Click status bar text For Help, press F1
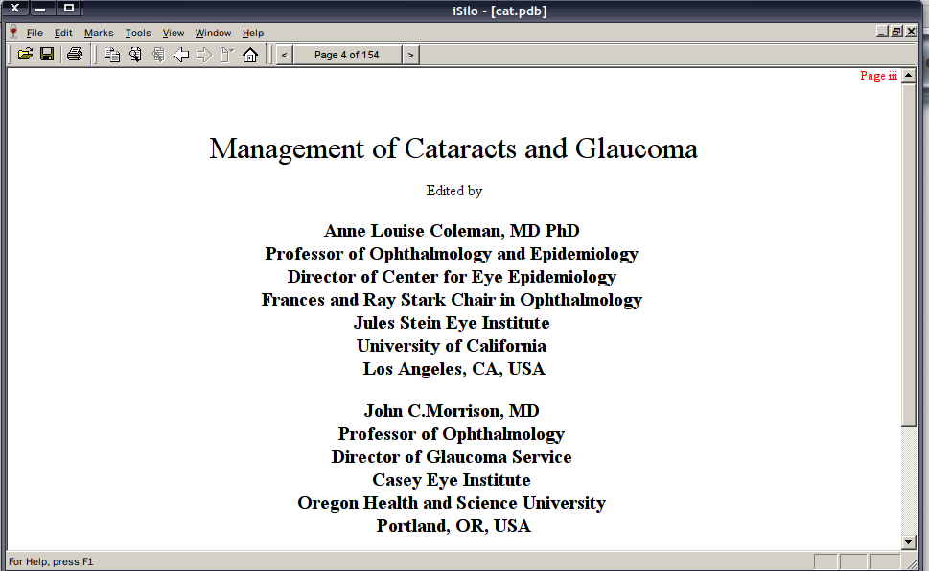929x571 pixels. [x=51, y=561]
